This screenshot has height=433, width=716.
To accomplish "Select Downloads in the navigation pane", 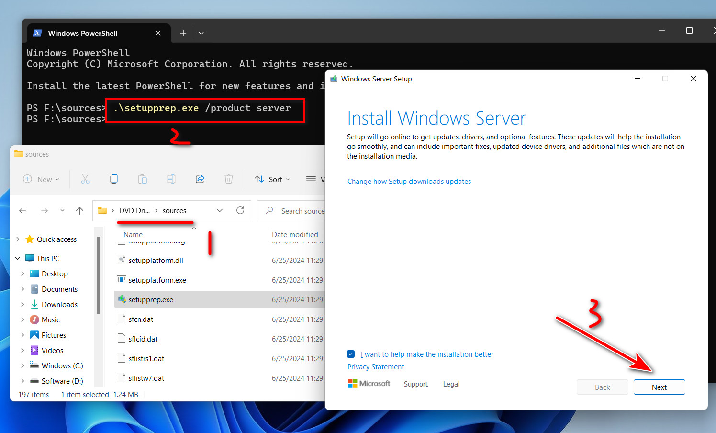I will [x=59, y=305].
